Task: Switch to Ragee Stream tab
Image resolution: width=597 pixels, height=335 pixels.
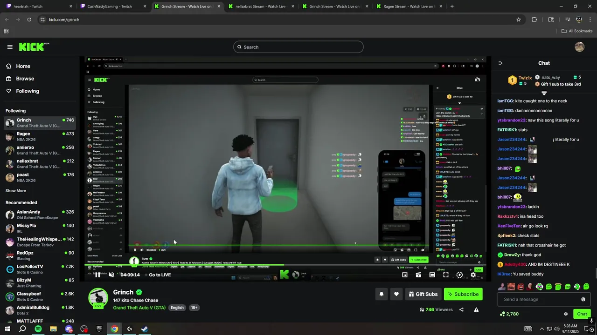Action: pyautogui.click(x=409, y=7)
